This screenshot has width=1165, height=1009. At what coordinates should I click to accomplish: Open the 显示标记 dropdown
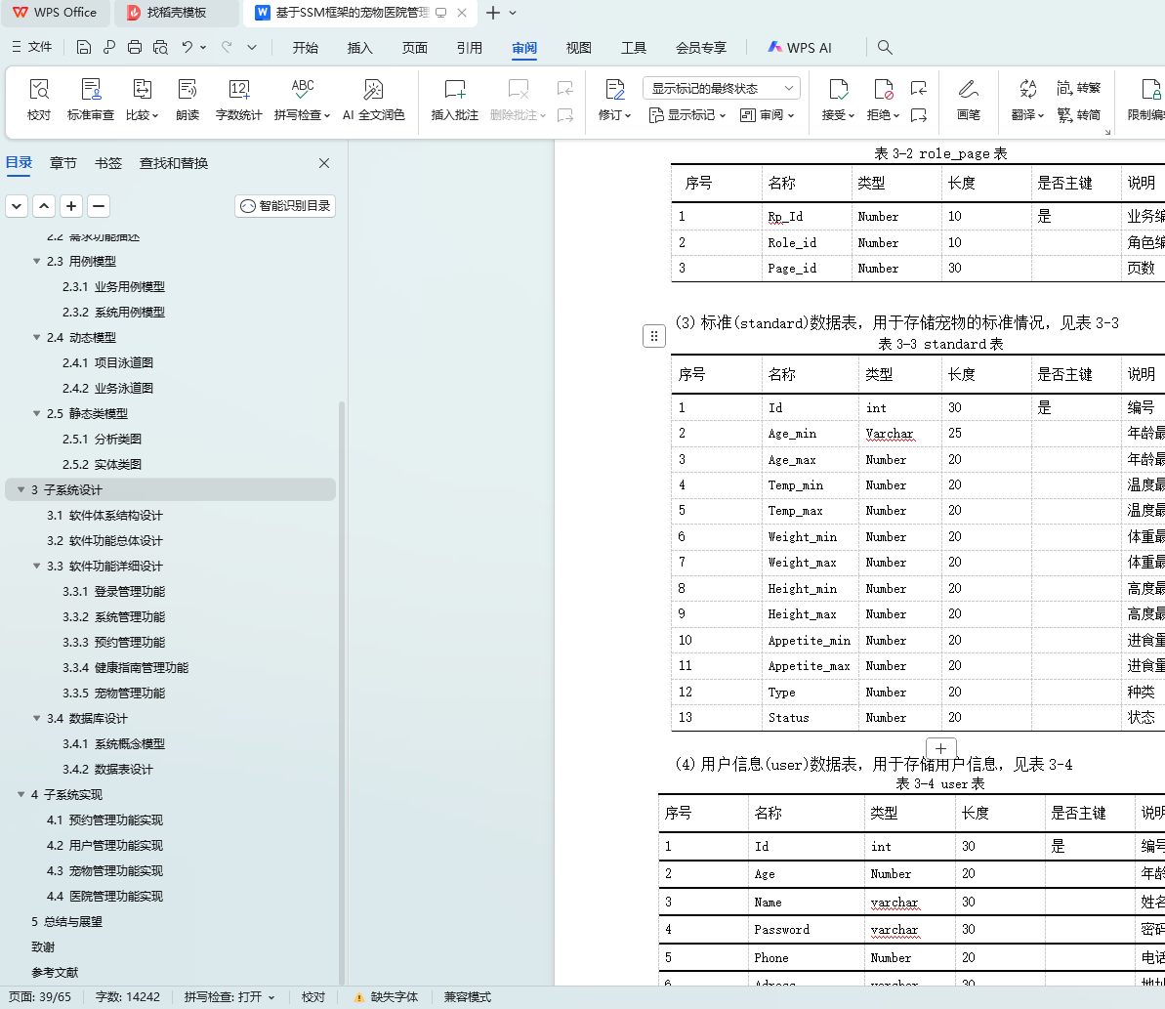(687, 115)
